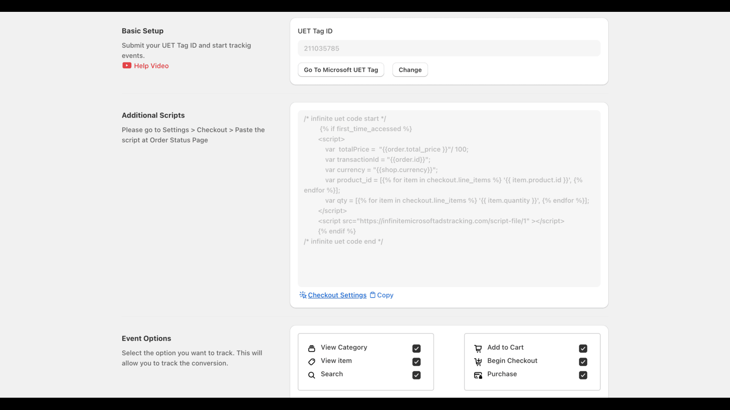The height and width of the screenshot is (410, 730).
Task: Disable Add to Cart tracking
Action: tap(583, 348)
